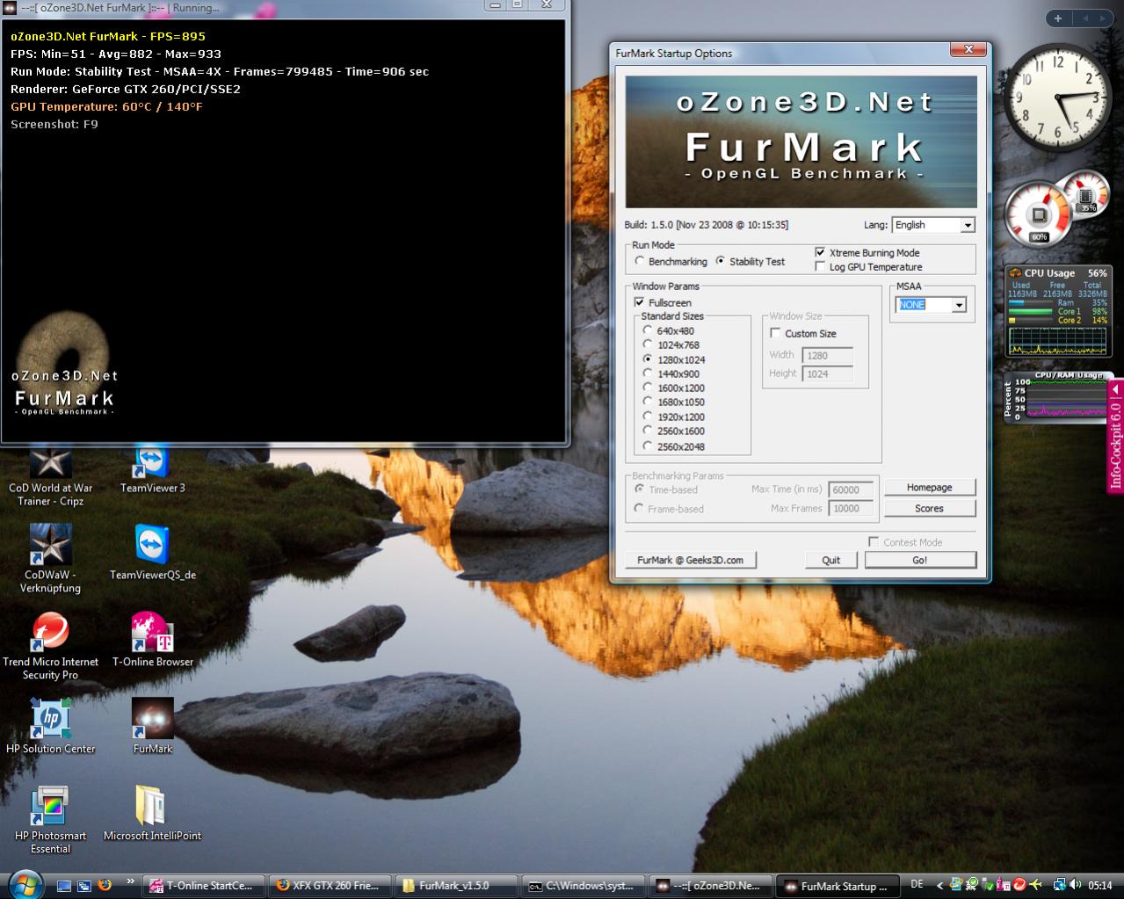1124x899 pixels.
Task: Click the FurMark @ Geeks3D.com button
Action: click(x=690, y=560)
